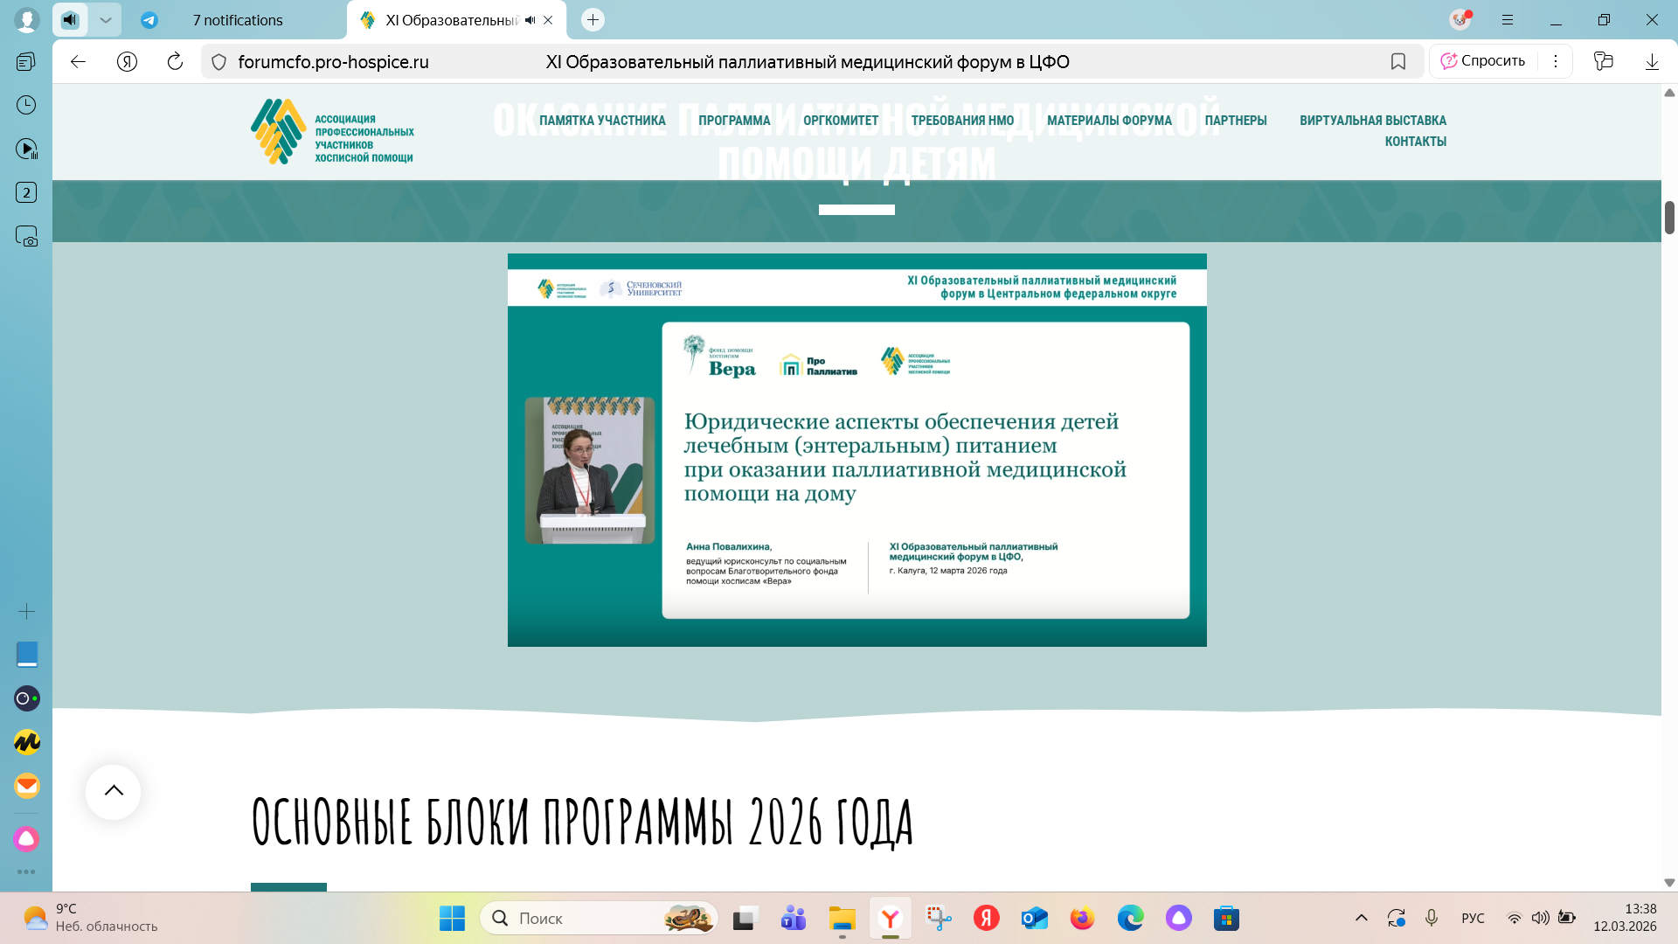
Task: Toggle microphone icon in system tray
Action: pos(1432,918)
